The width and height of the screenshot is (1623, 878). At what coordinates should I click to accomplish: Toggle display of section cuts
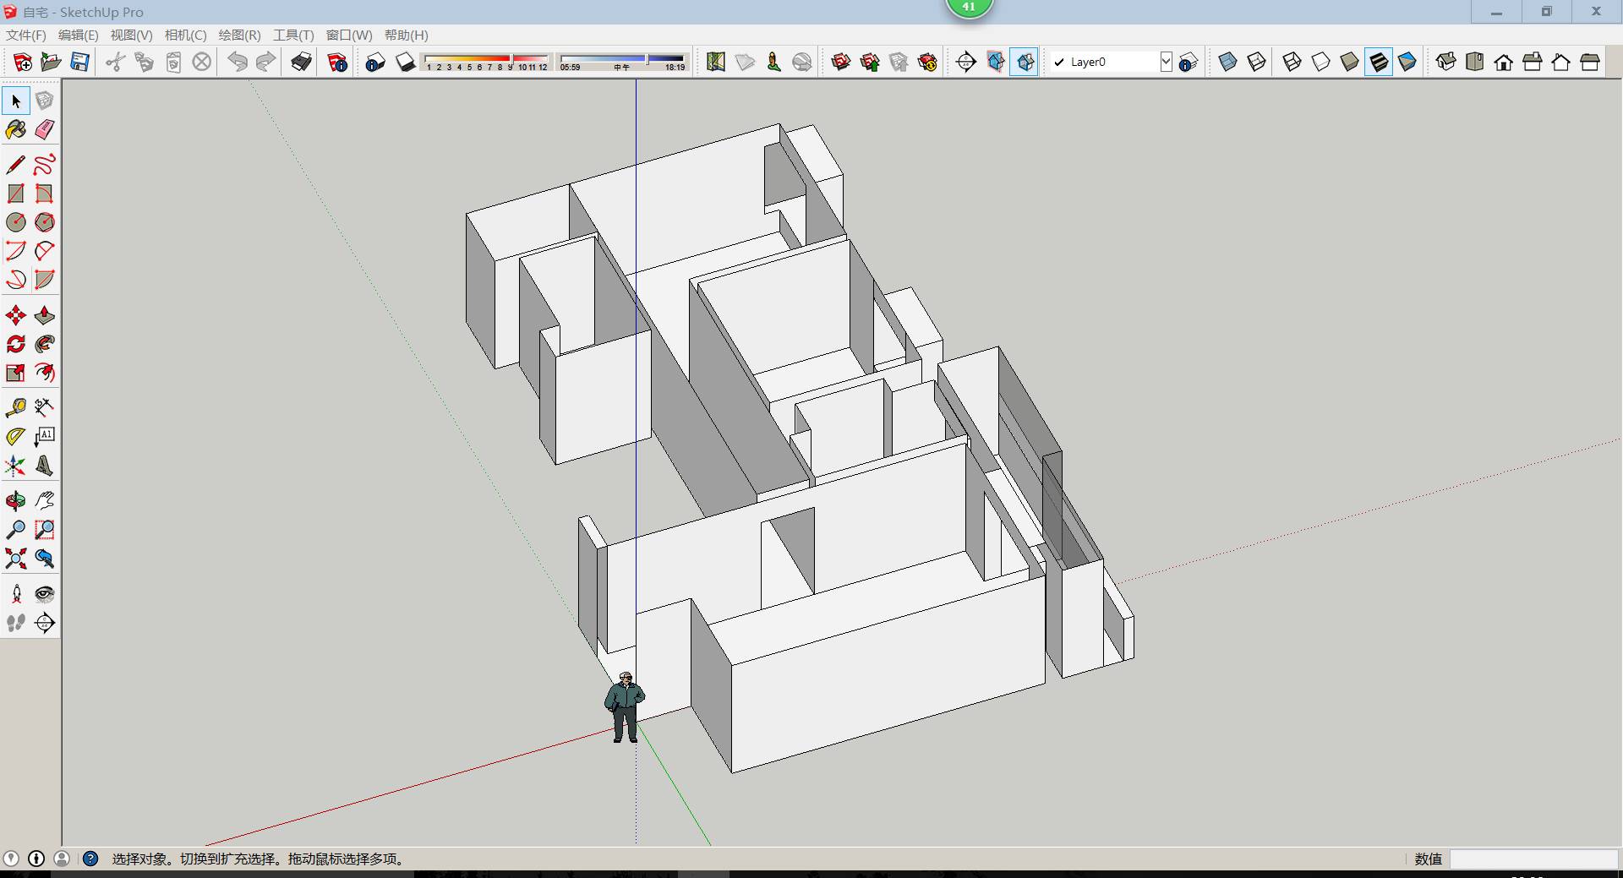coord(1025,62)
